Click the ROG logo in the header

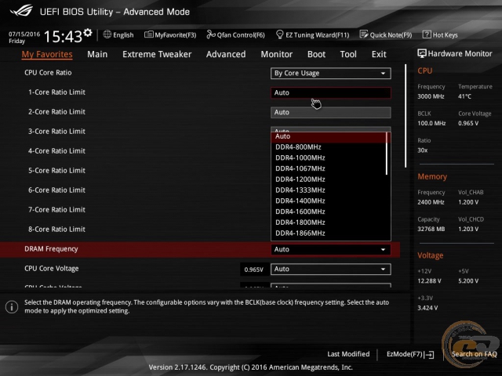[x=21, y=11]
